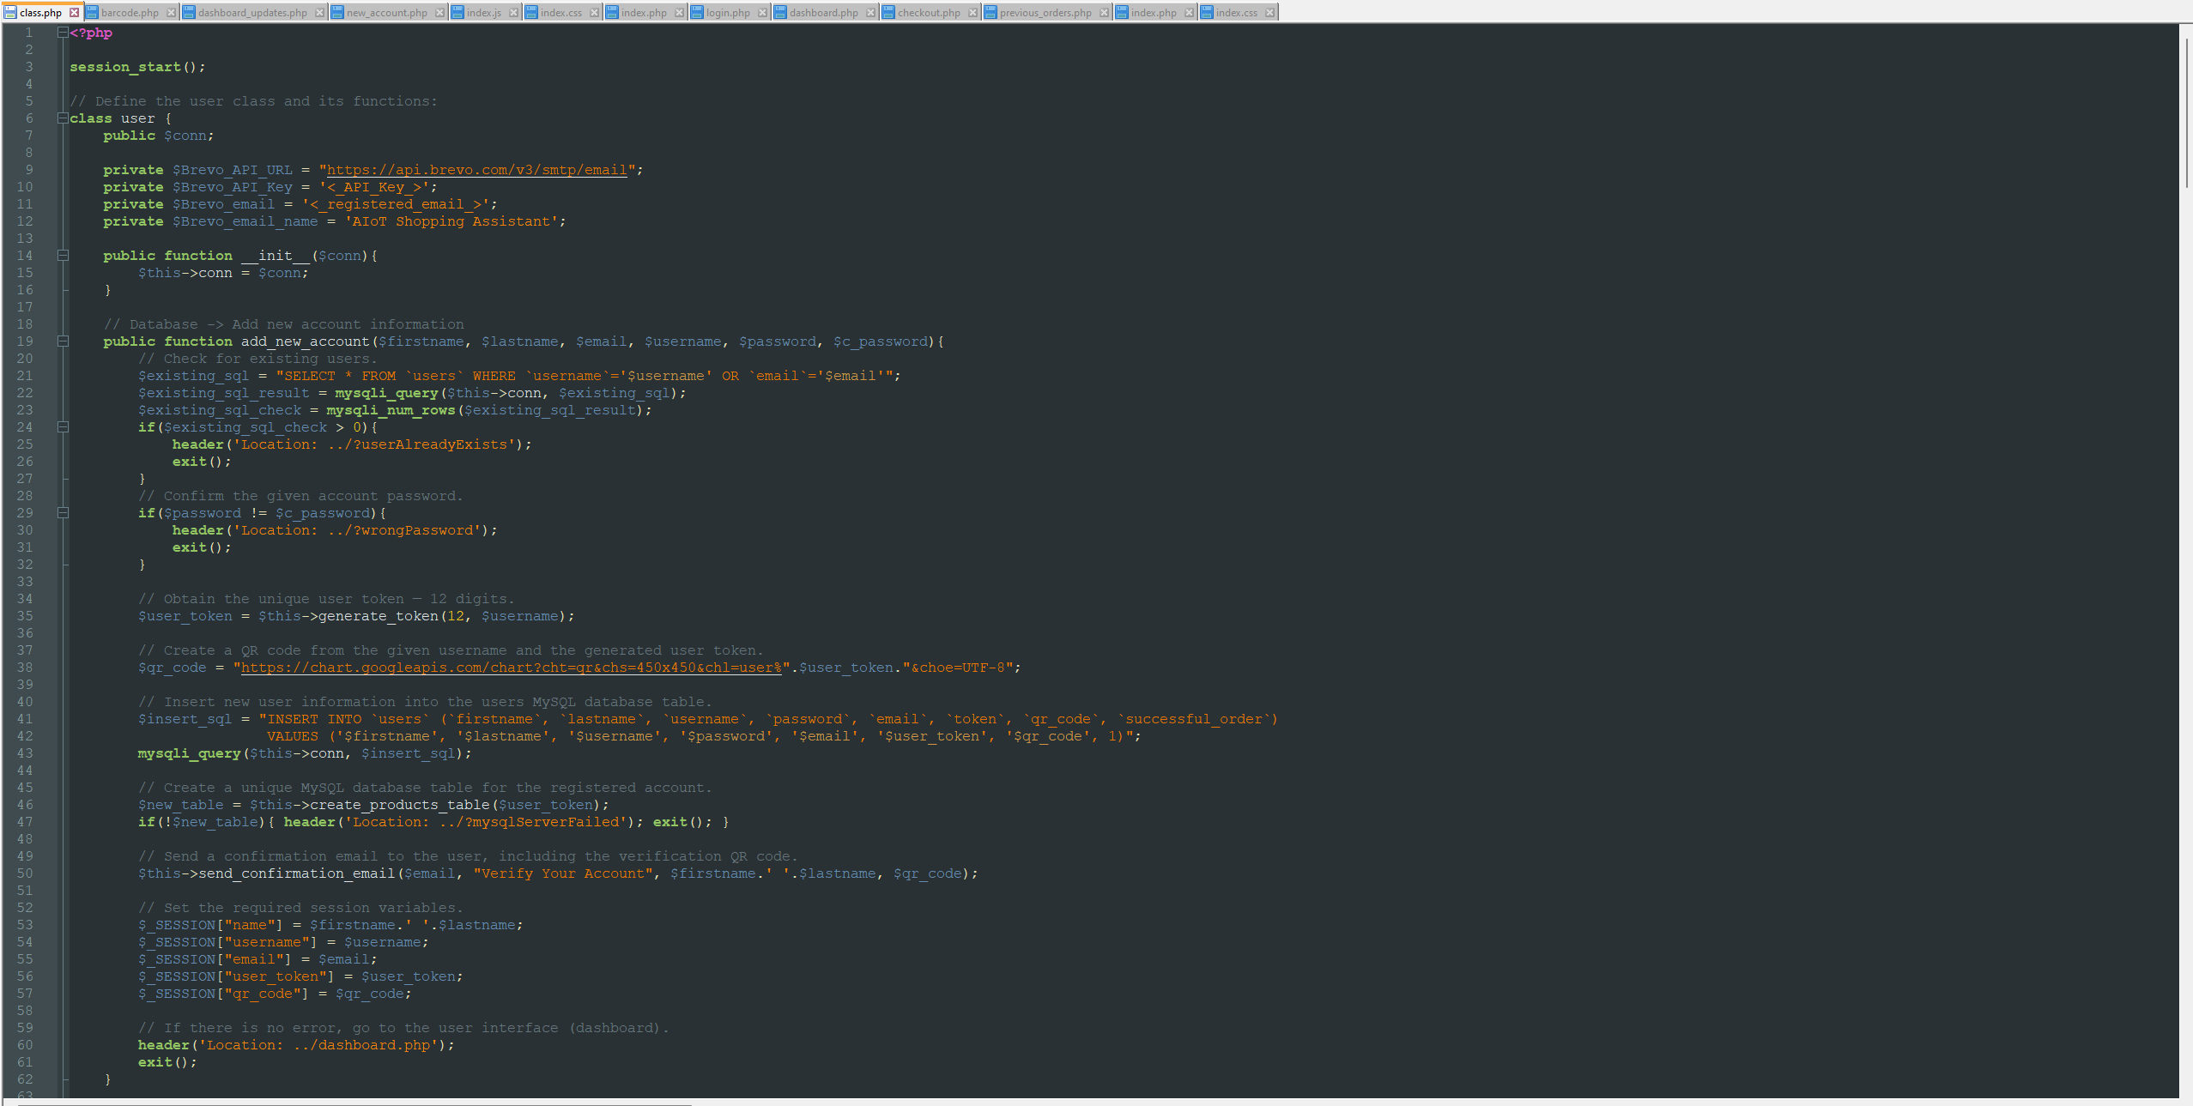Toggle the fold for the existing users if block
The width and height of the screenshot is (2193, 1106).
(64, 426)
